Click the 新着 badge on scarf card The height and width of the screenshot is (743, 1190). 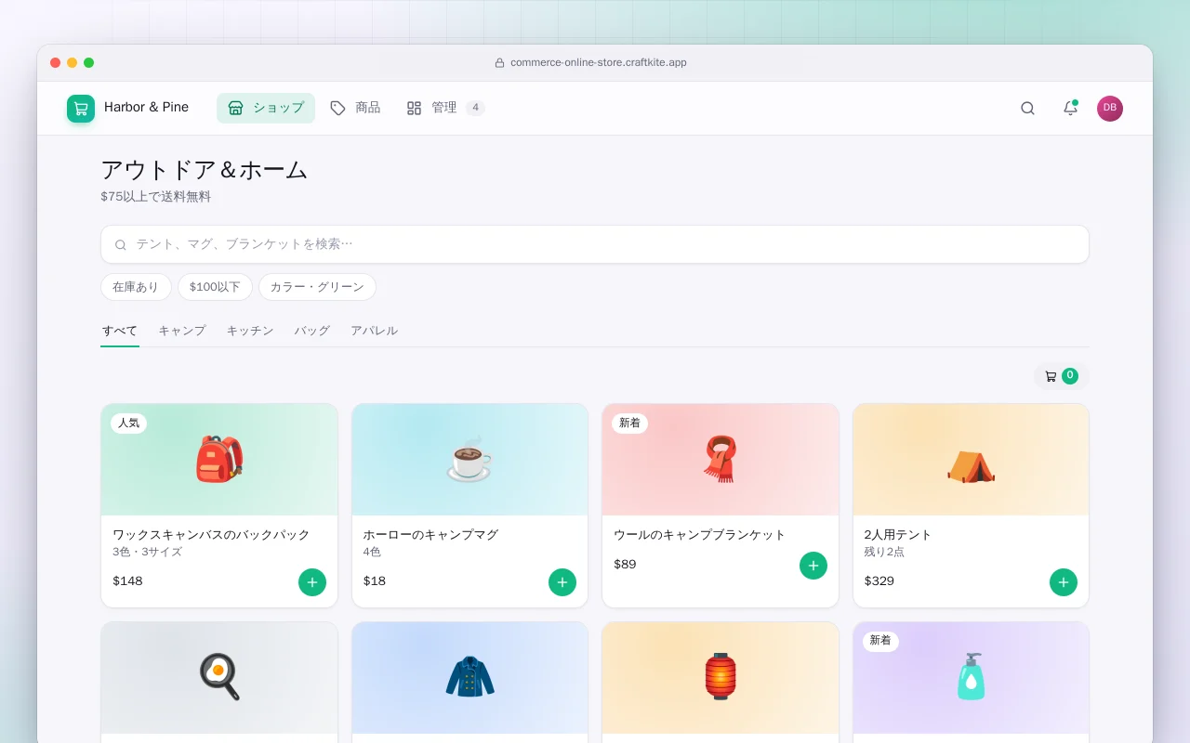[x=629, y=424]
